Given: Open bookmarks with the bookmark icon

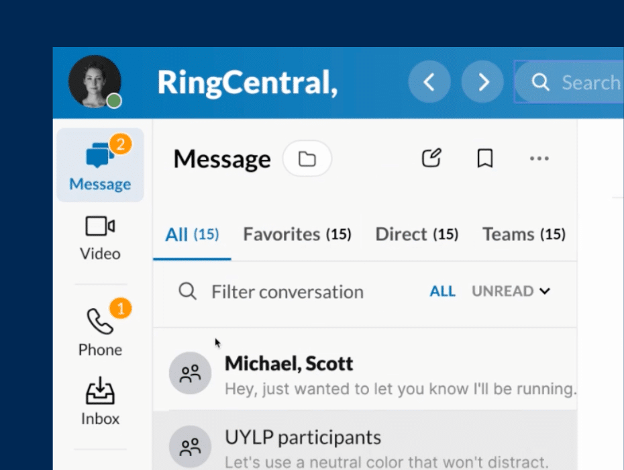Looking at the screenshot, I should (x=484, y=158).
